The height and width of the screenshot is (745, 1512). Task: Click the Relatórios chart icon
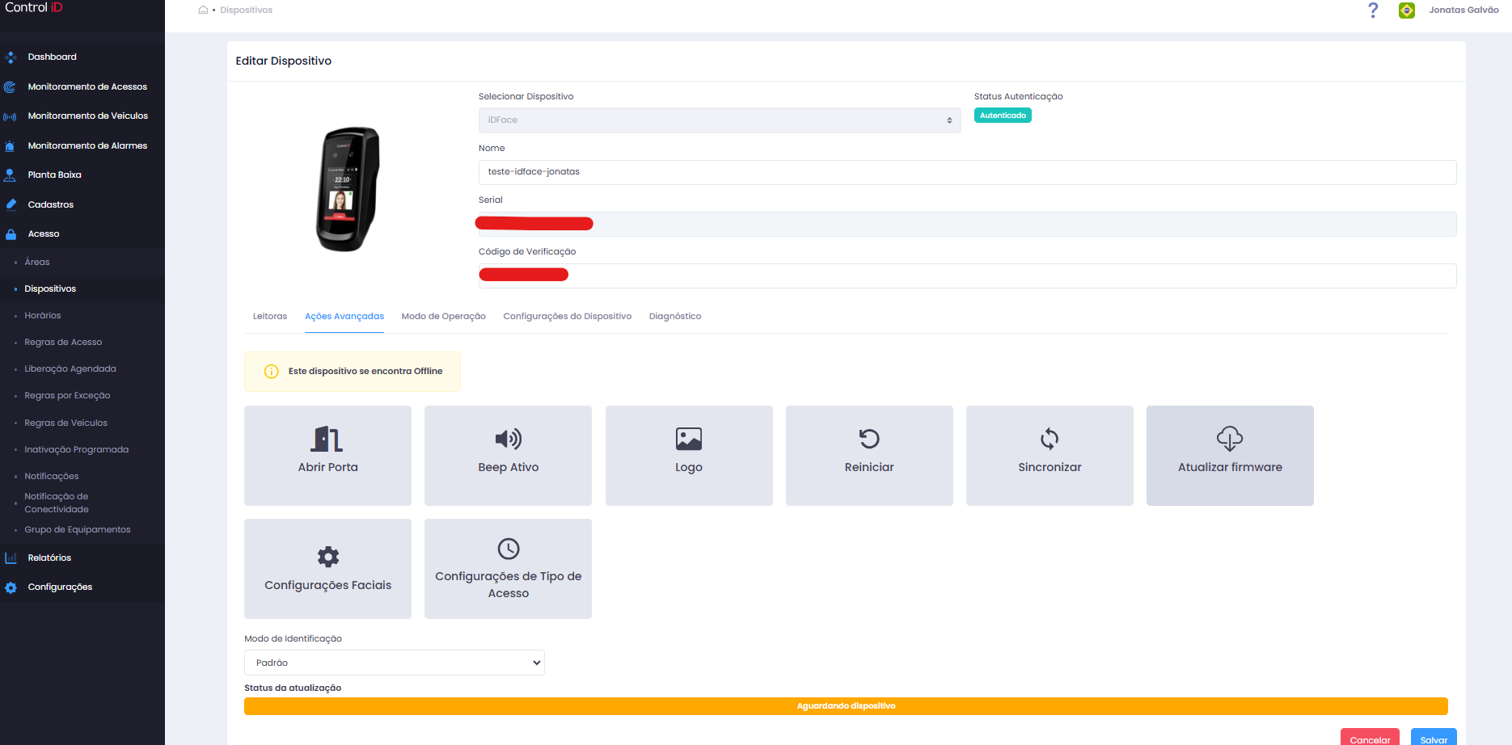(x=11, y=558)
